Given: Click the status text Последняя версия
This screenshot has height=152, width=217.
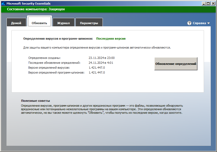Looking at the screenshot, I should [x=111, y=39].
